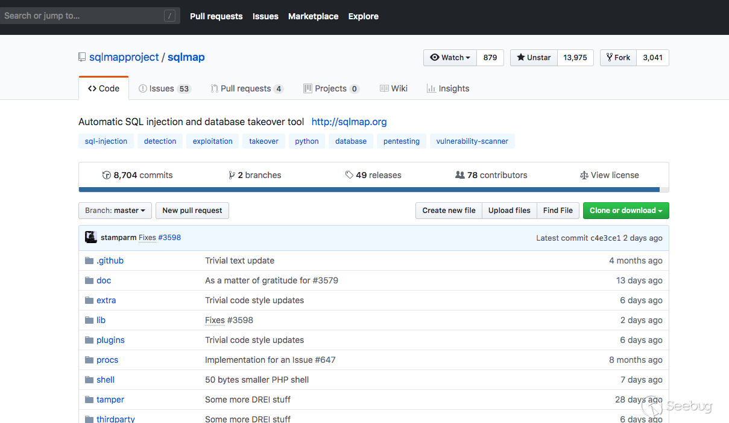Click the stamparm avatar thumbnail
Screen dimensions: 729x423
[91, 237]
